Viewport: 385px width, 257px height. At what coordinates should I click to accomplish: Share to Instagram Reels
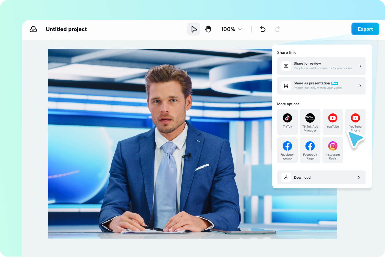(x=333, y=150)
